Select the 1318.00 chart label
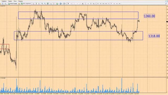 154,36
